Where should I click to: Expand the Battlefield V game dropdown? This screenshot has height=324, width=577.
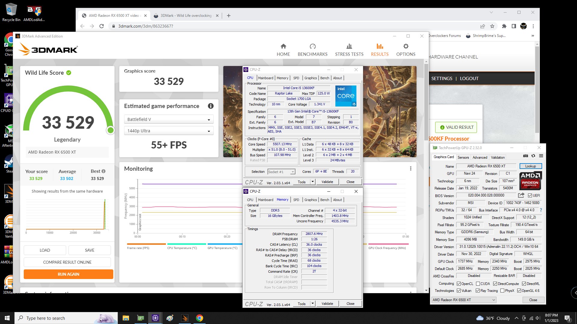(x=169, y=119)
